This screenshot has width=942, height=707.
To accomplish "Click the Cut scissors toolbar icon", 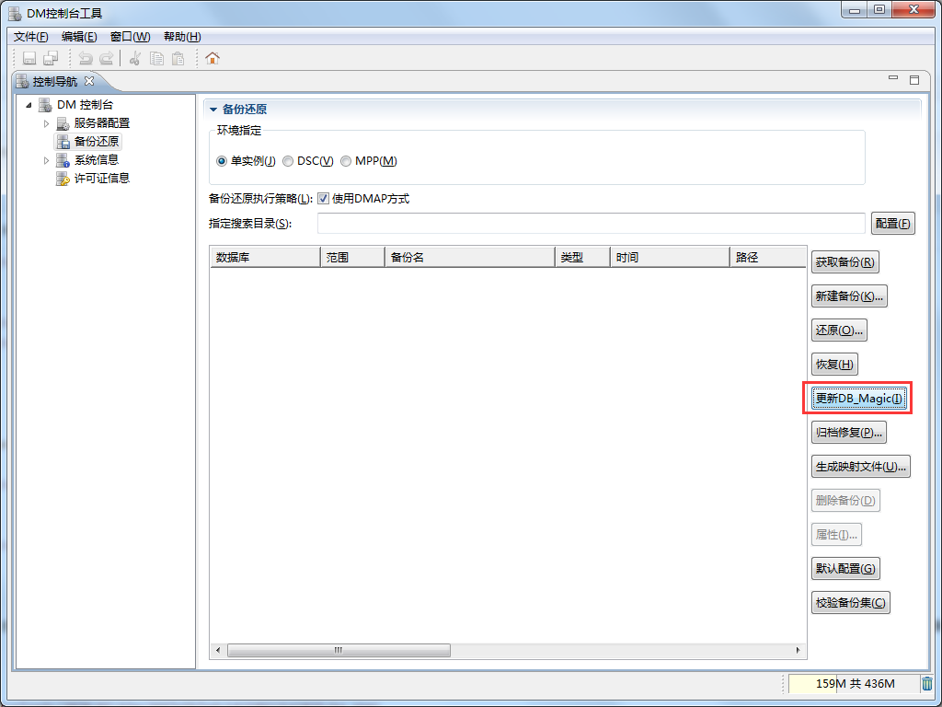I will click(x=134, y=58).
